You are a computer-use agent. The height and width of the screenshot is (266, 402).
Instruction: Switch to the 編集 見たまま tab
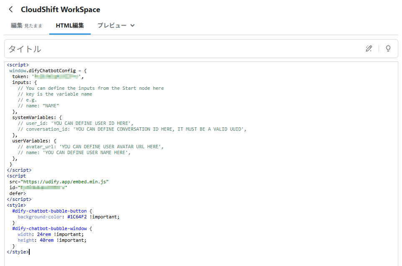click(26, 25)
